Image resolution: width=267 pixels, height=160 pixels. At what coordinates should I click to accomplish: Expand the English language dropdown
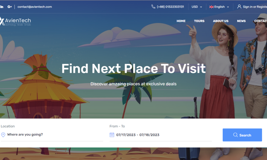(219, 7)
